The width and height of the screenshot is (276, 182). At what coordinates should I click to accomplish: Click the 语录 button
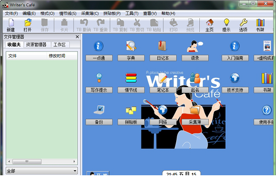click(x=195, y=58)
